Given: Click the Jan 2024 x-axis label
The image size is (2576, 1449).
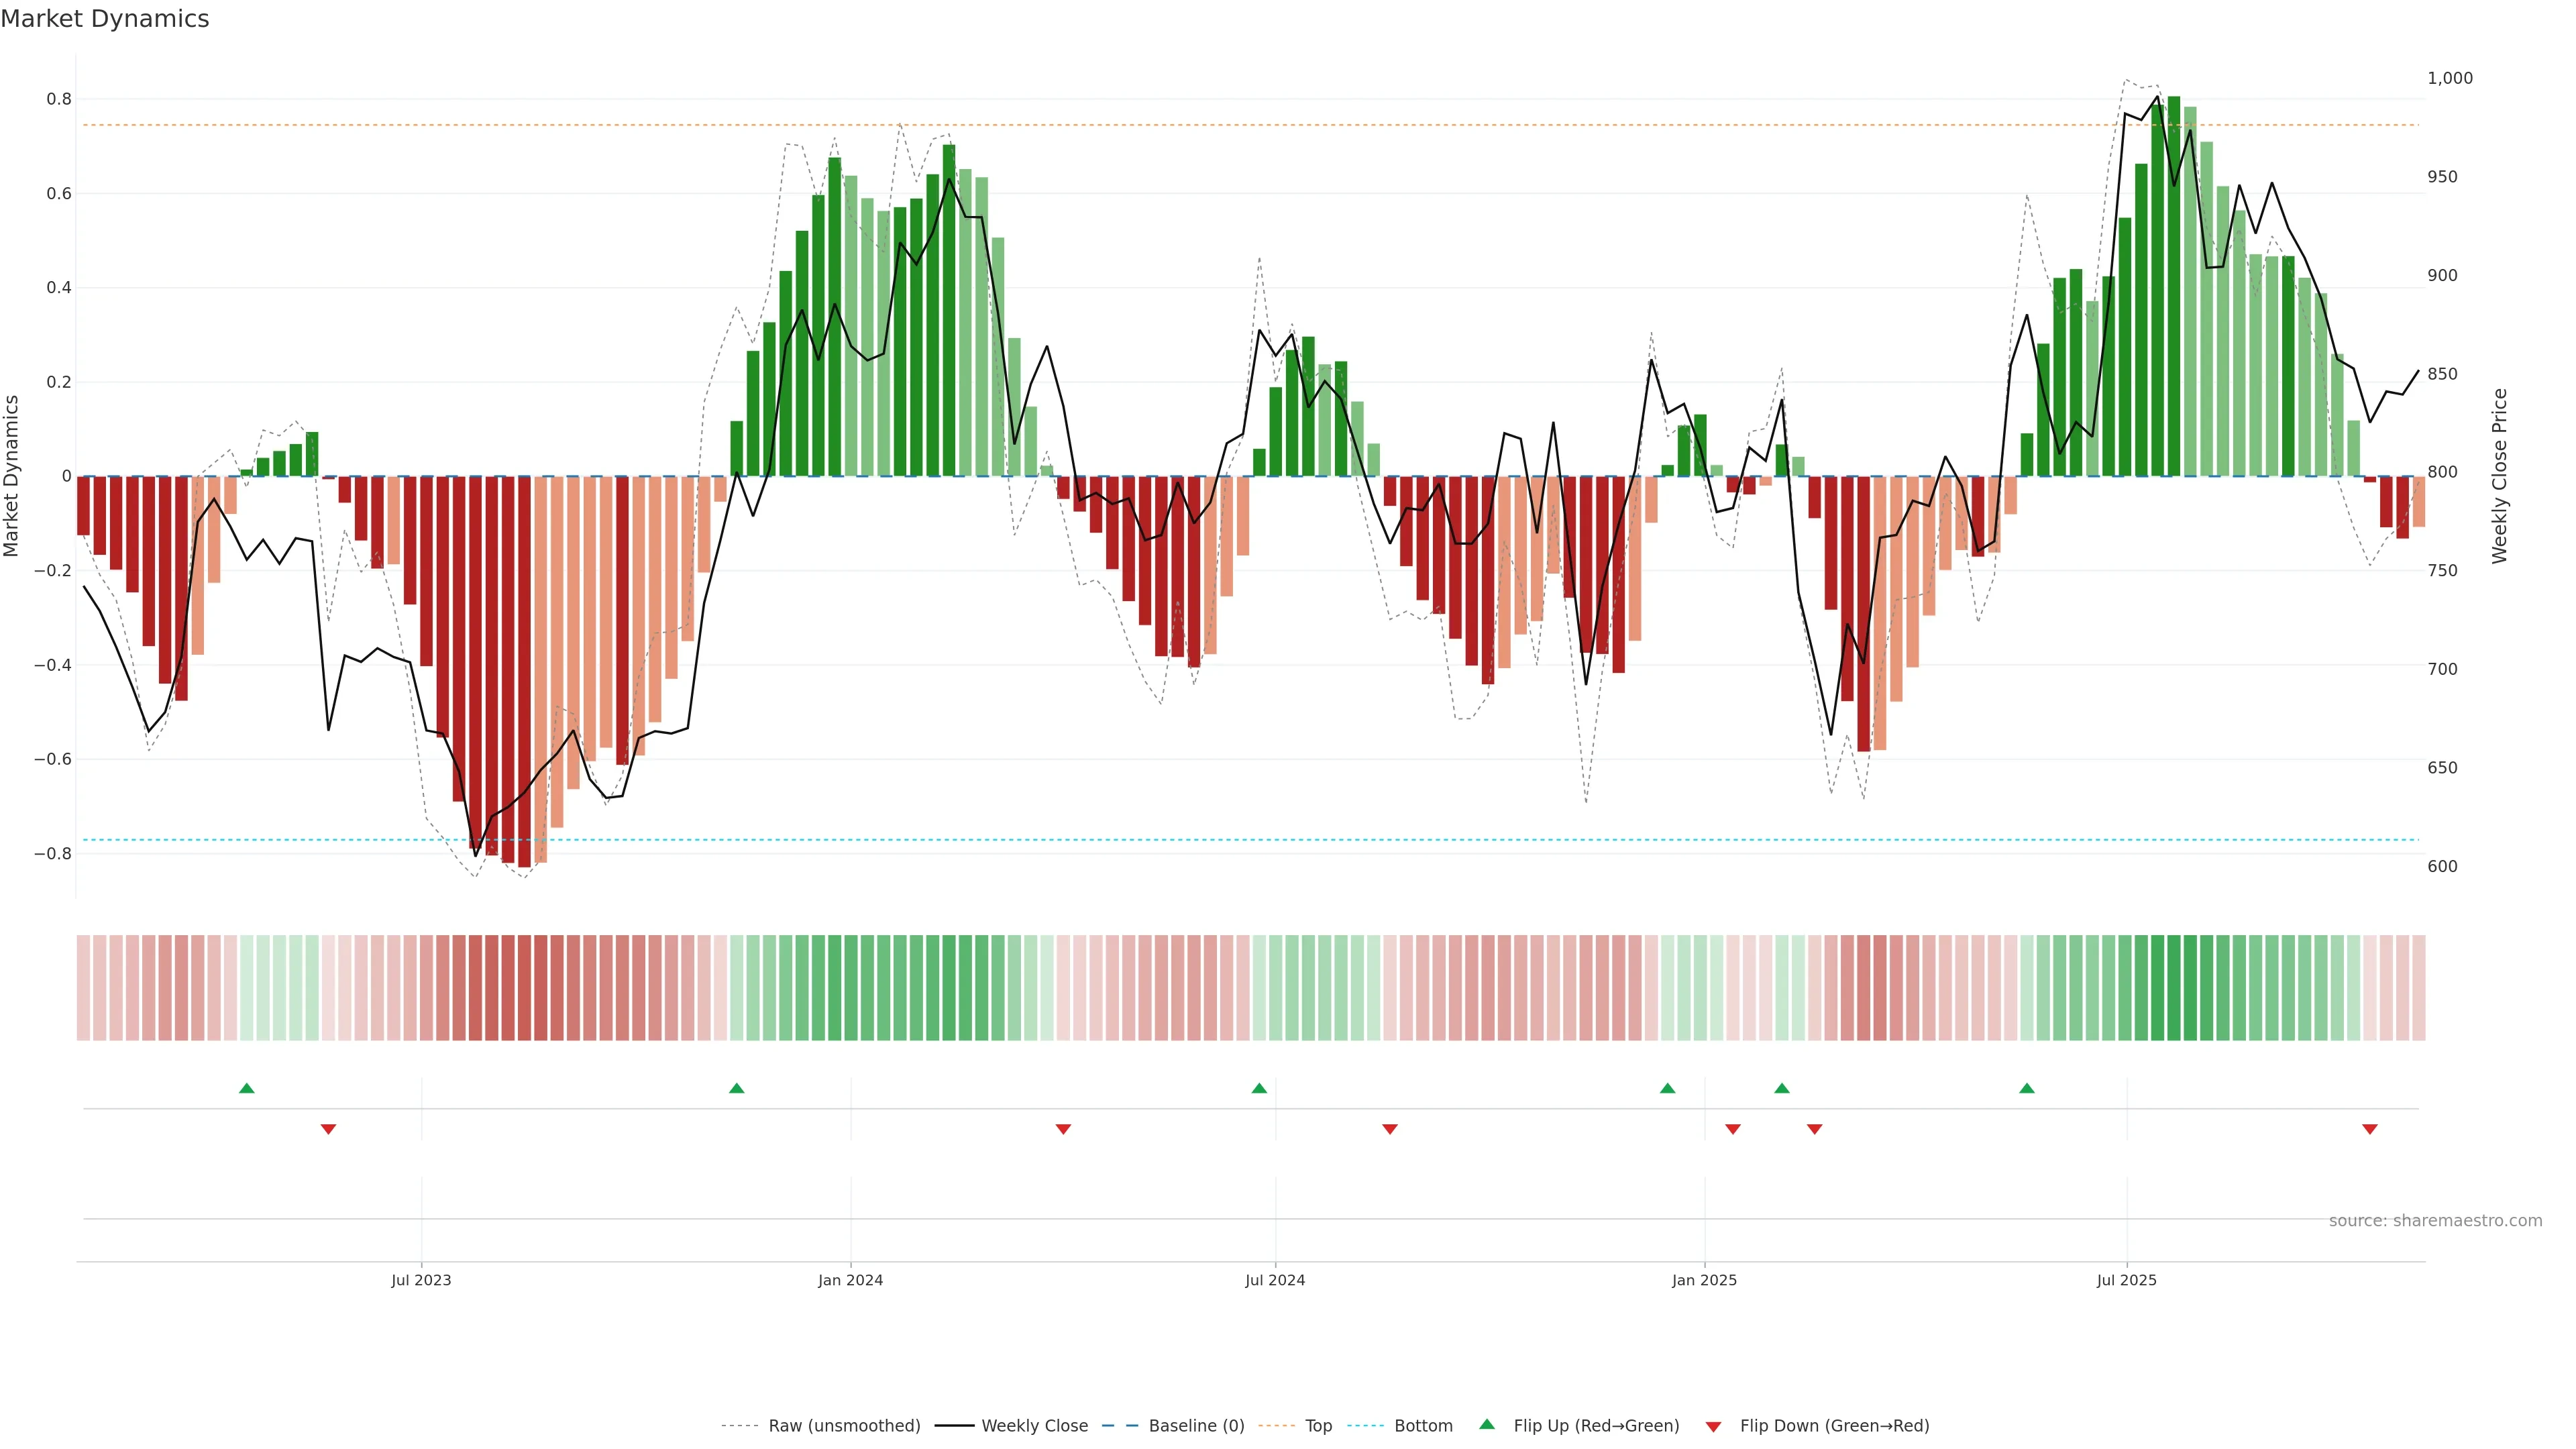Looking at the screenshot, I should pyautogui.click(x=850, y=1280).
